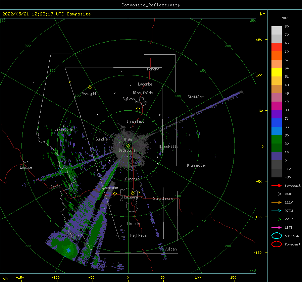Click the yellow diamond marker above Calgary label
This screenshot has width=302, height=282.
[133, 193]
